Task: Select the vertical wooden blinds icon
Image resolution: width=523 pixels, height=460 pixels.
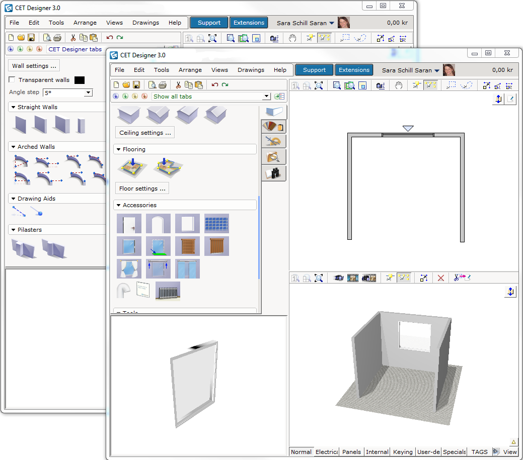Action: [216, 246]
